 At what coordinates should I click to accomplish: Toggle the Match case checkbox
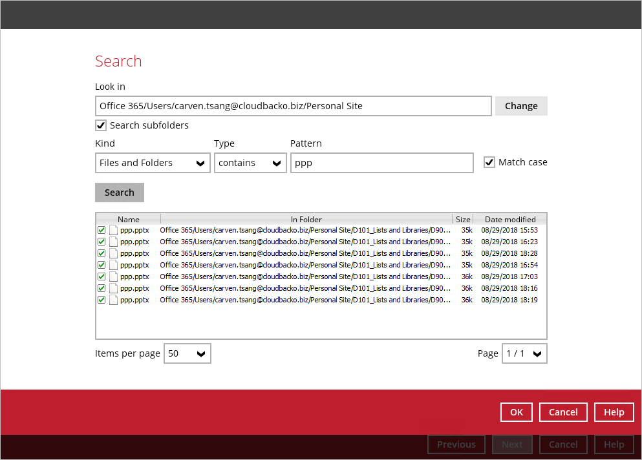489,163
